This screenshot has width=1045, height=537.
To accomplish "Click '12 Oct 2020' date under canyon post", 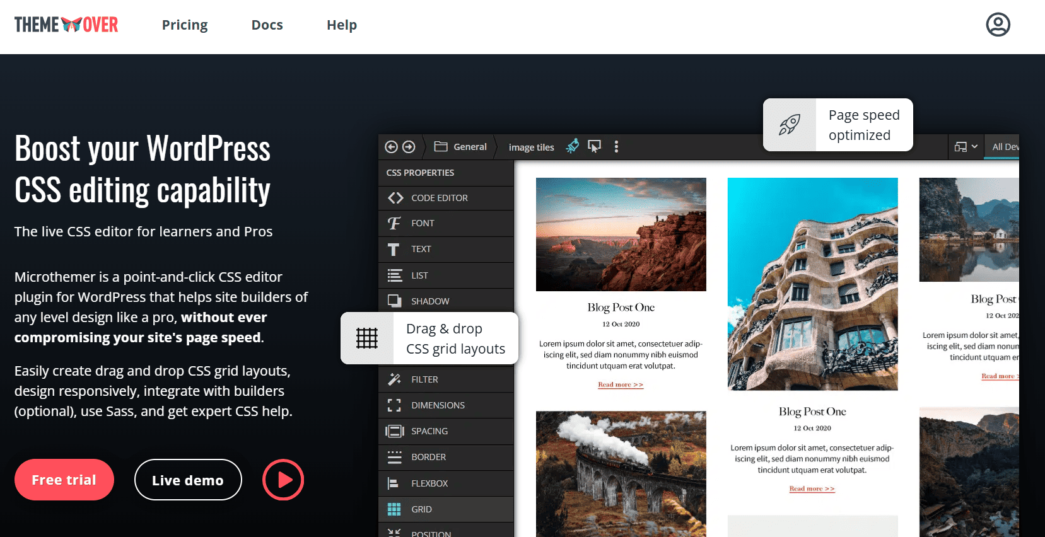I will click(621, 324).
